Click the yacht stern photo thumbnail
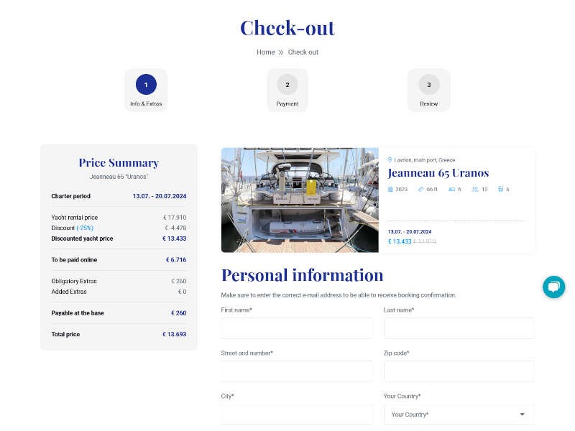Screen dimensions: 575x431 [x=300, y=200]
